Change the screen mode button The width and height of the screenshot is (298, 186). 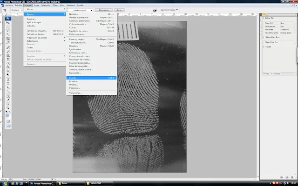[x=8, y=126]
